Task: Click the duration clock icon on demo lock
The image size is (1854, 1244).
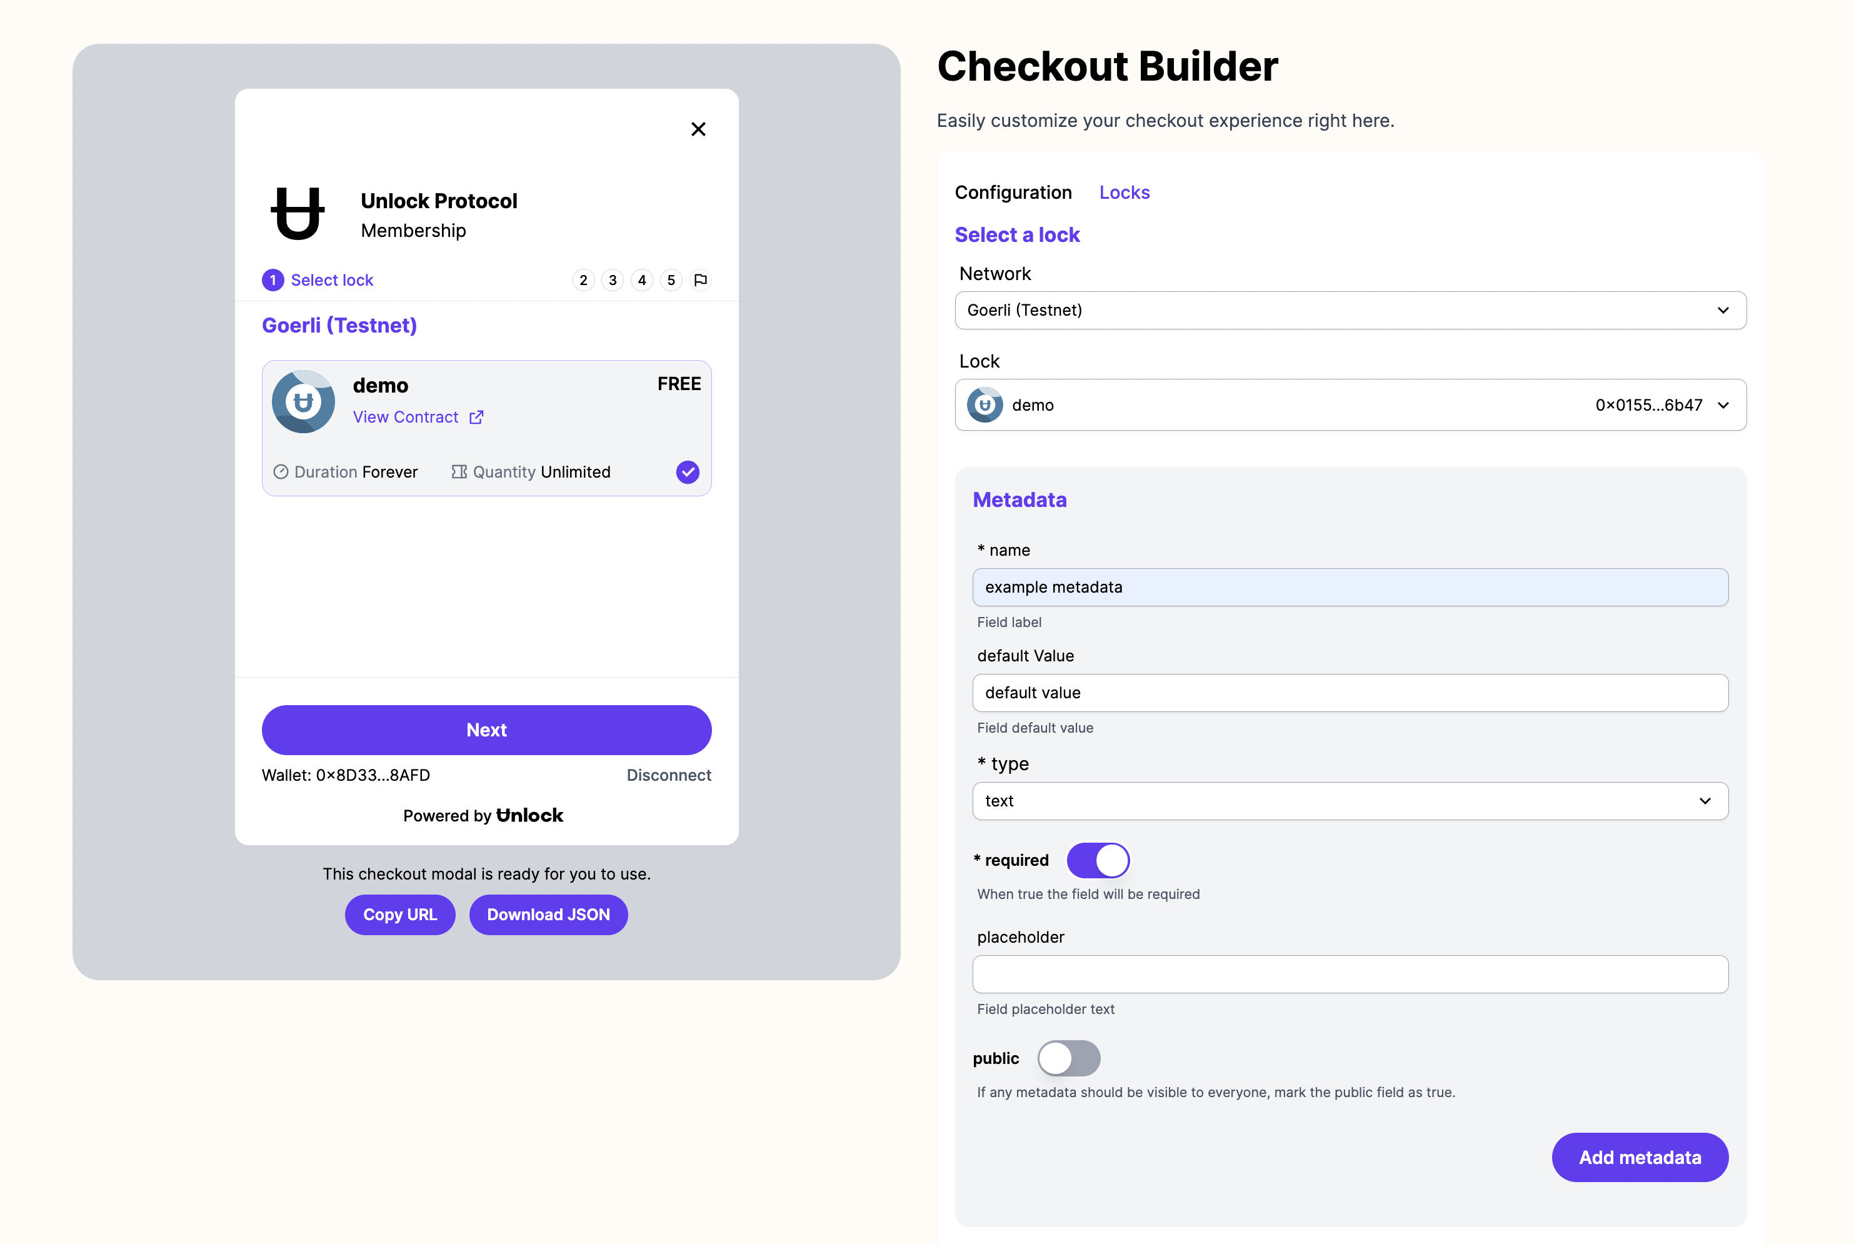Action: [283, 471]
